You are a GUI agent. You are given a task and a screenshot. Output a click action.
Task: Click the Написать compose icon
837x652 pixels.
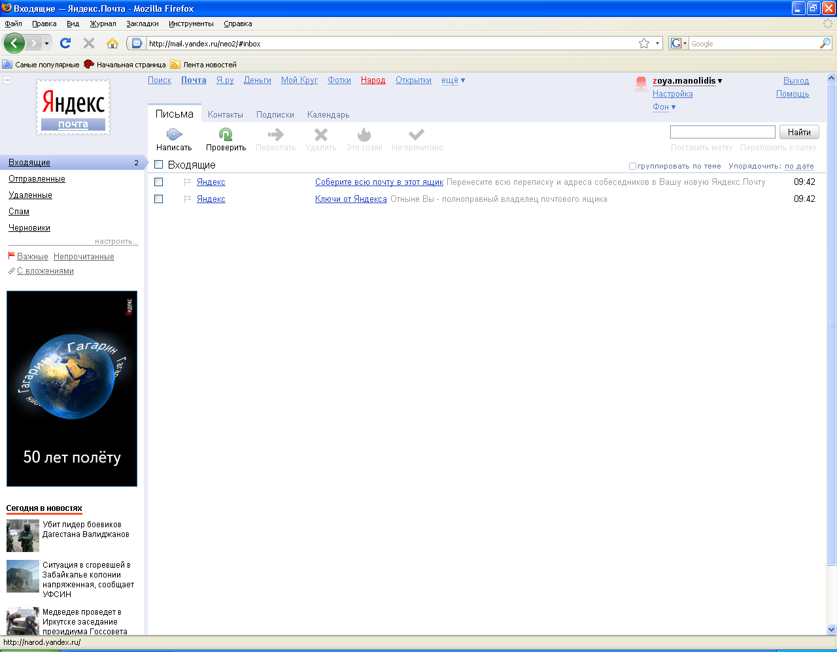click(174, 134)
